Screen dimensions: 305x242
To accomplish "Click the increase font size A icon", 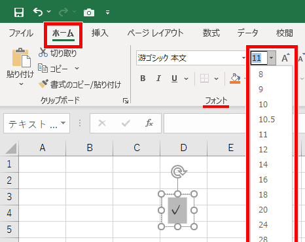I will [x=285, y=58].
